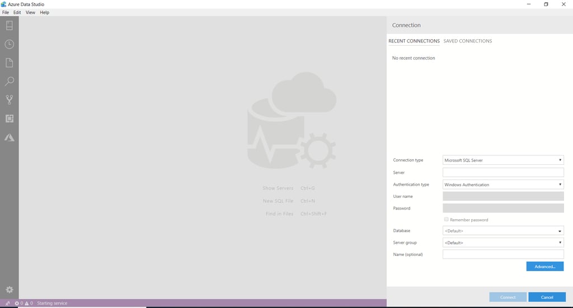Open the Edit menu

click(x=17, y=12)
